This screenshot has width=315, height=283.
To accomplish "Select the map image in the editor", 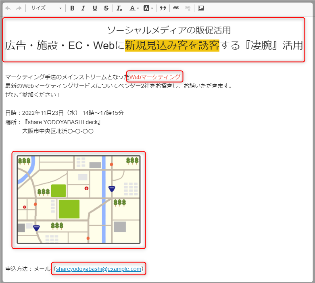I will pos(79,200).
